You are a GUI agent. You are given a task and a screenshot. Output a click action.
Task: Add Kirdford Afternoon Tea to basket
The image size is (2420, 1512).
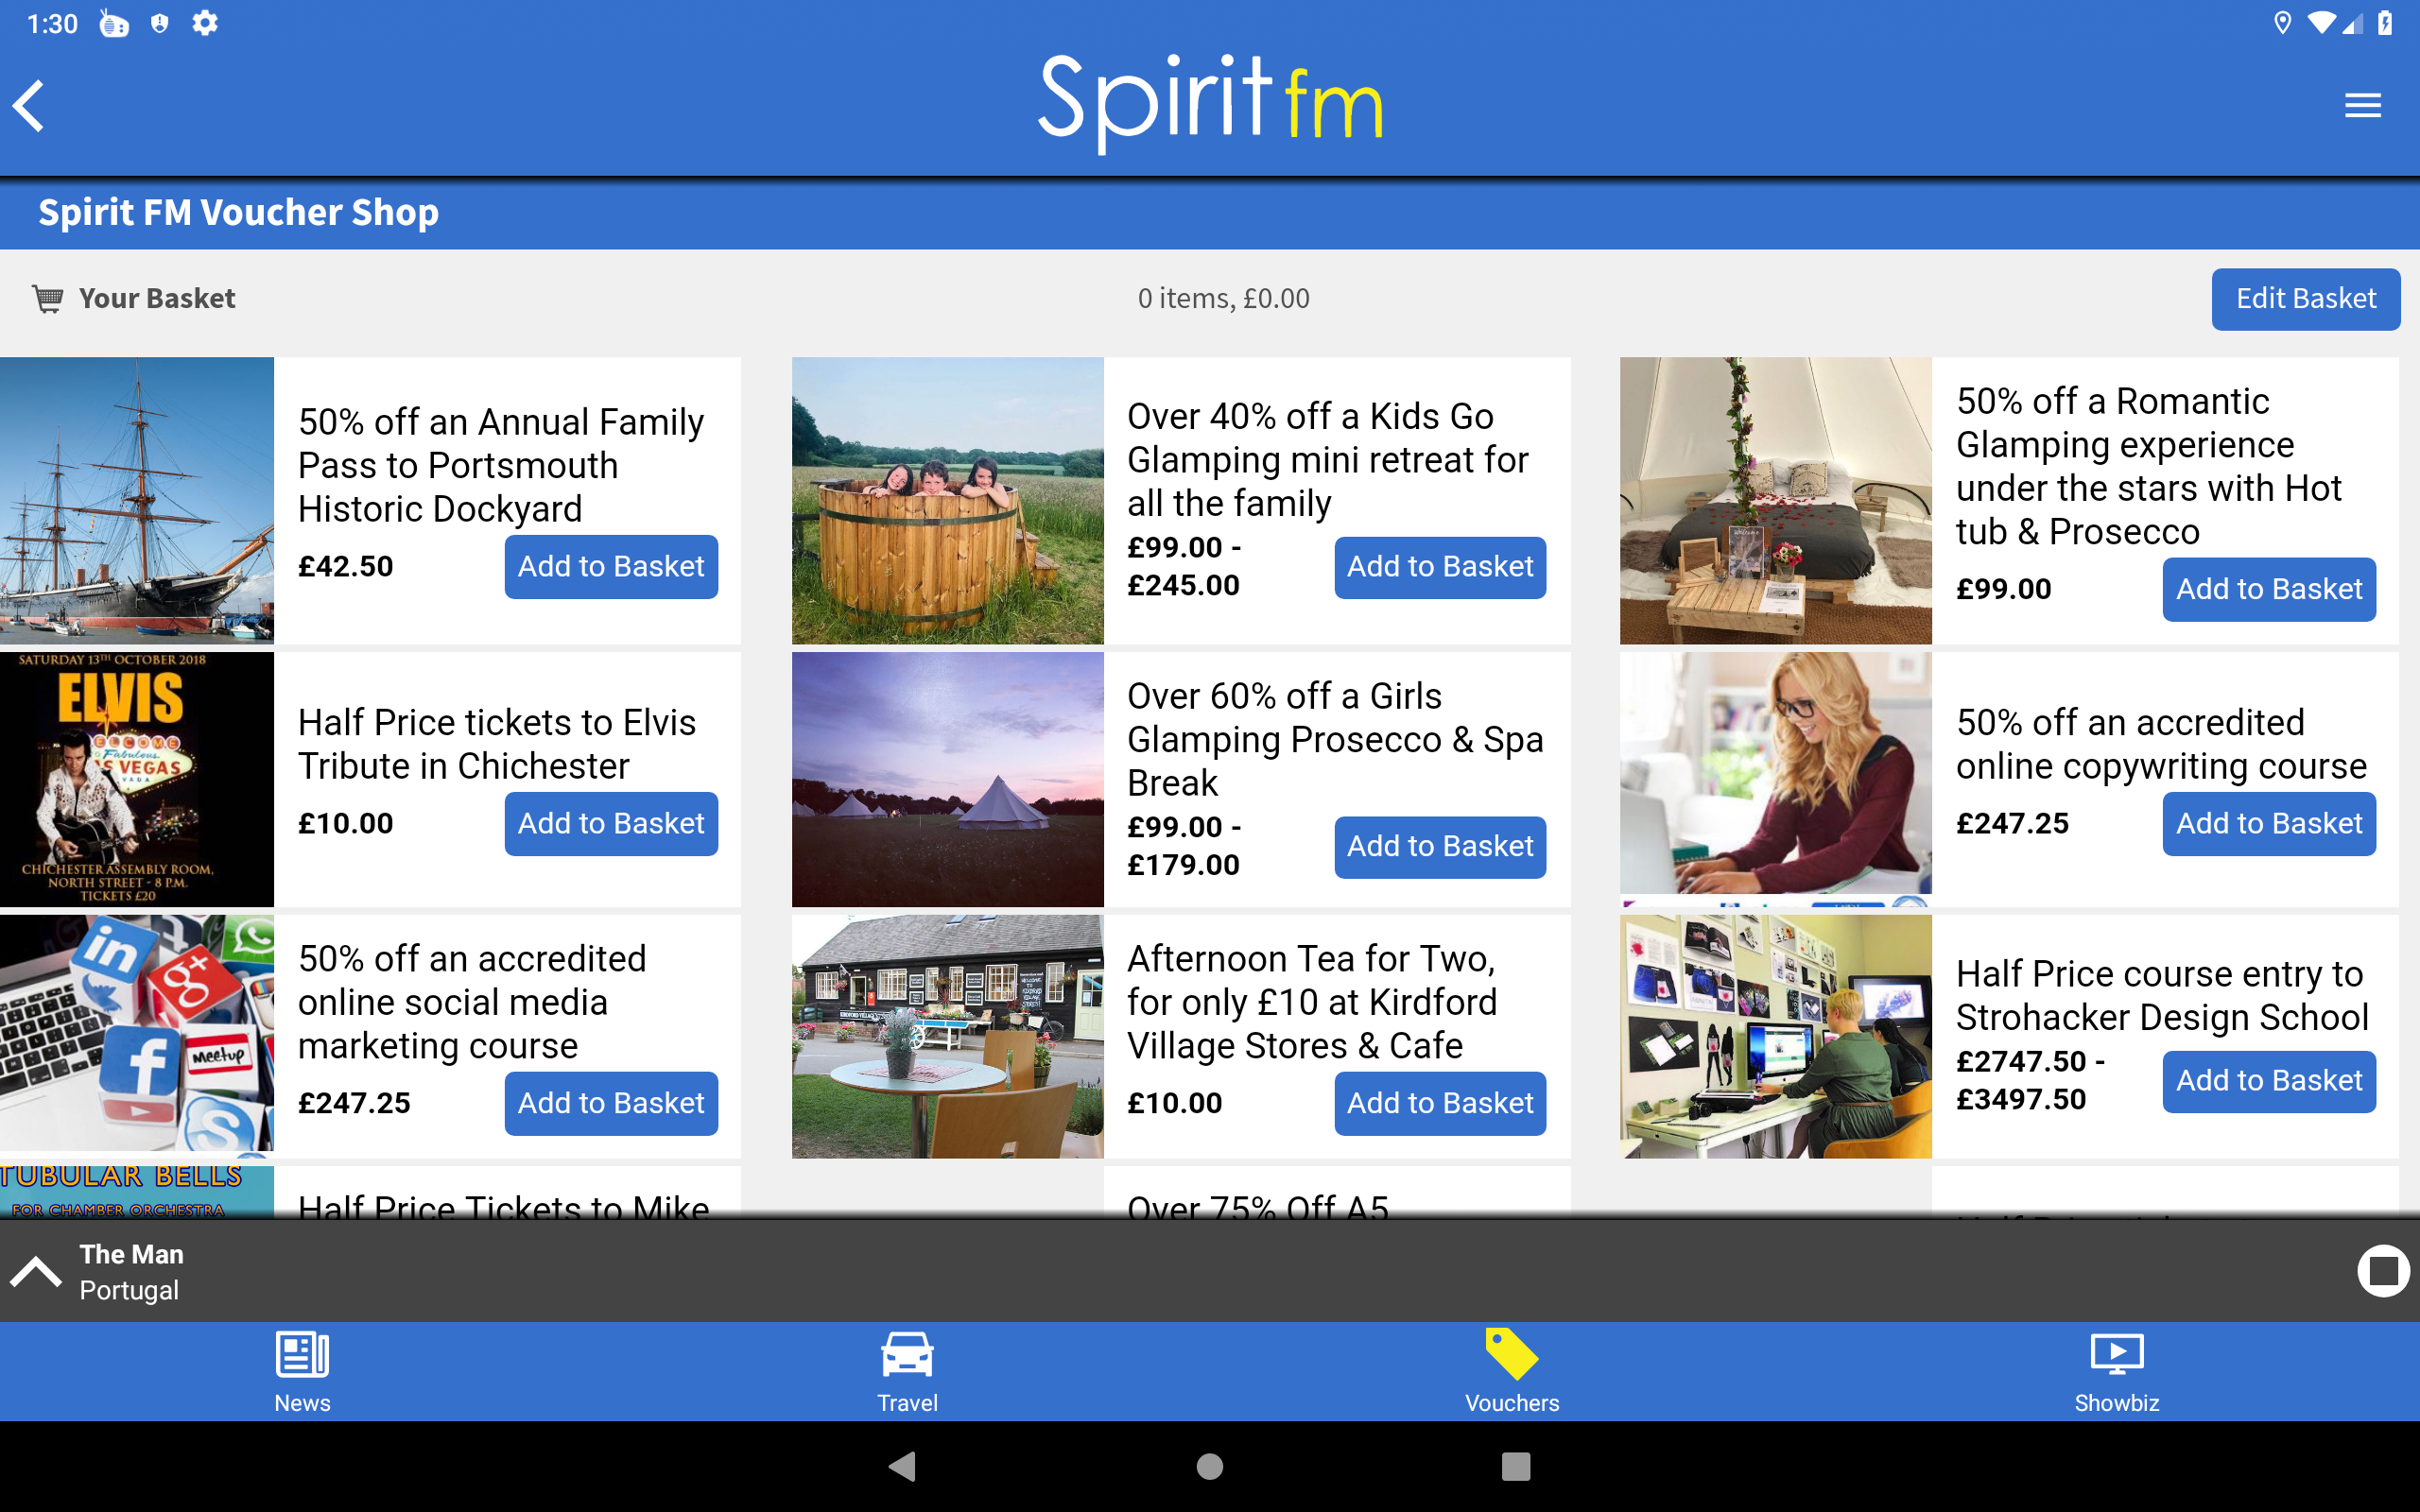click(1439, 1102)
